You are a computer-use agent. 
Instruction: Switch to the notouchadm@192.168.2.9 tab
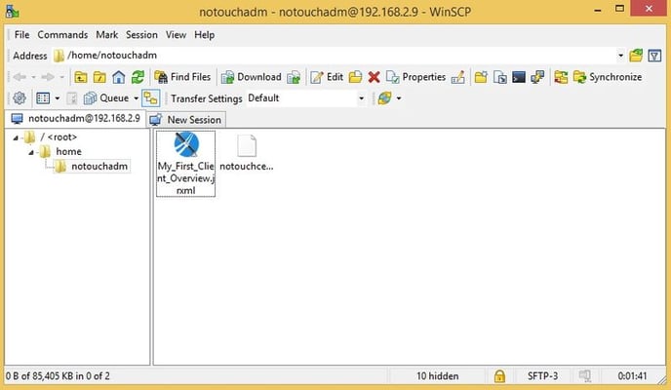click(x=75, y=118)
